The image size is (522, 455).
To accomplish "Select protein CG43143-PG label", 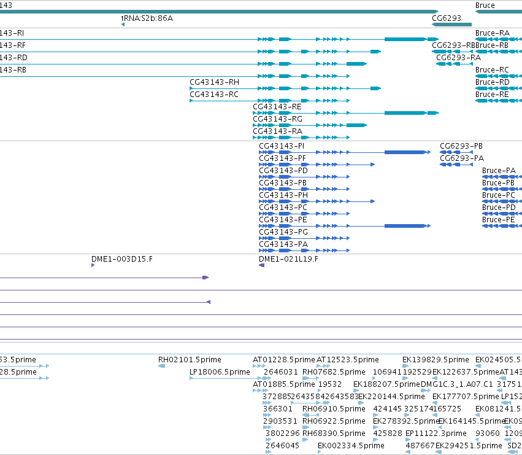I will pos(283,232).
